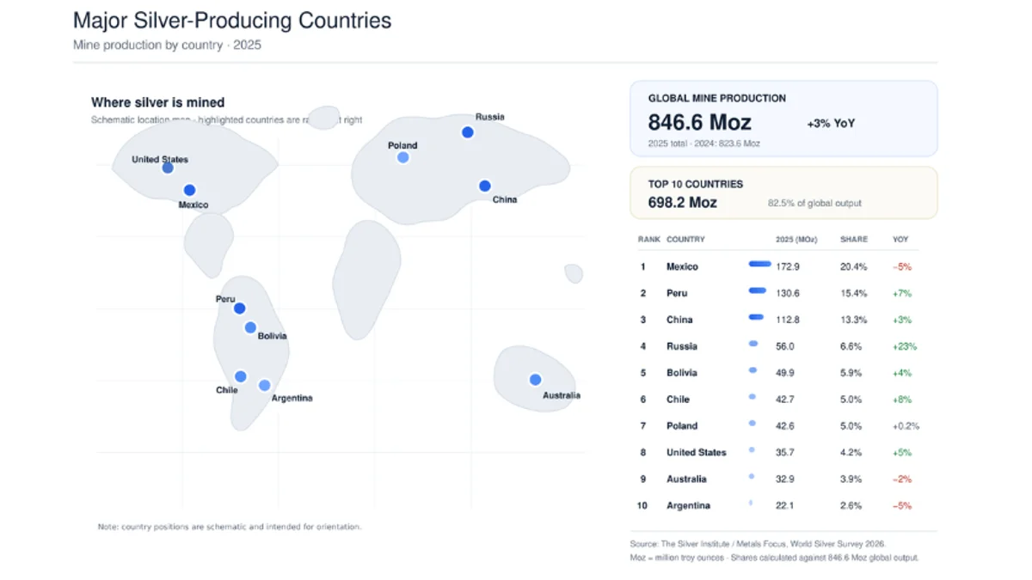The height and width of the screenshot is (580, 1032).
Task: Click the United States dot marker on the map
Action: click(168, 168)
